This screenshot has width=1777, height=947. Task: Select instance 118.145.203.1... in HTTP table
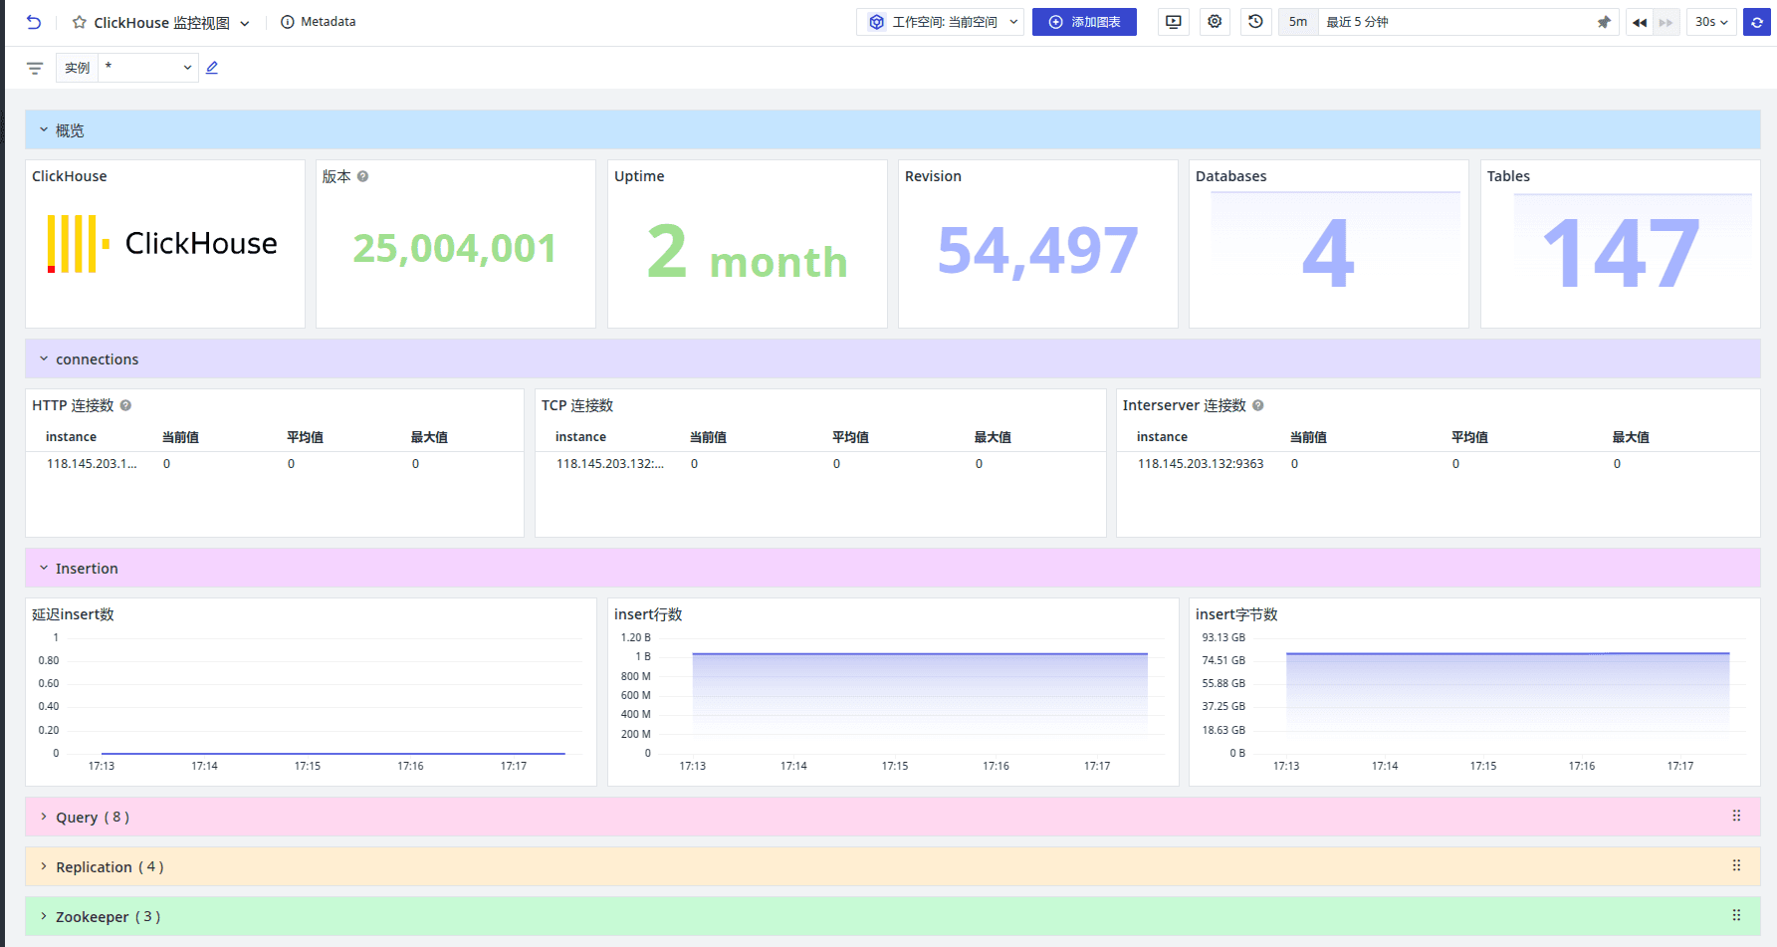tap(92, 464)
